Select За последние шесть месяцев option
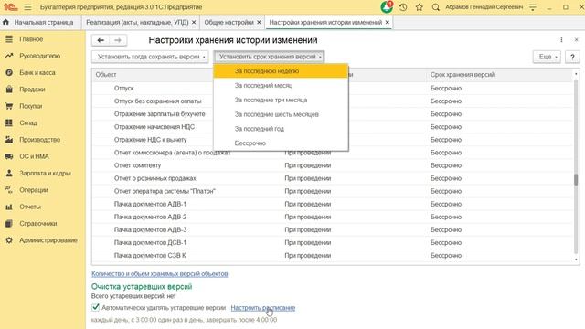585x329 pixels. (281, 114)
